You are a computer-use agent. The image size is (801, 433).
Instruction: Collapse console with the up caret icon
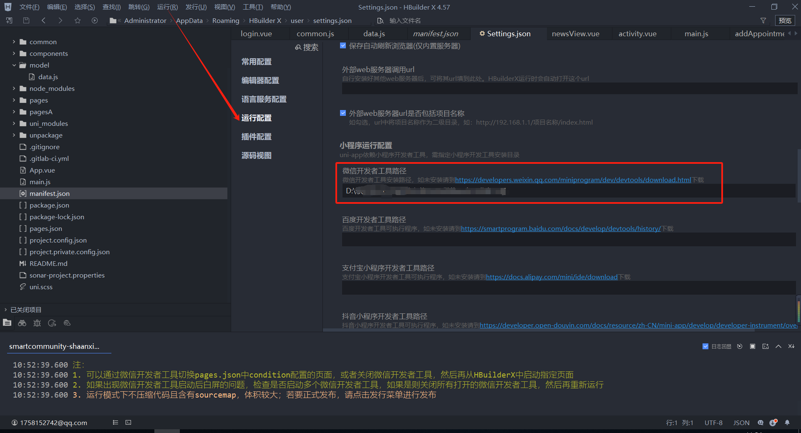(778, 346)
